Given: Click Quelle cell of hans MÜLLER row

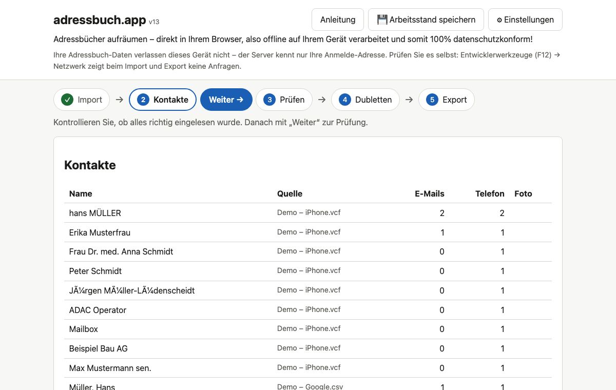Looking at the screenshot, I should click(309, 212).
